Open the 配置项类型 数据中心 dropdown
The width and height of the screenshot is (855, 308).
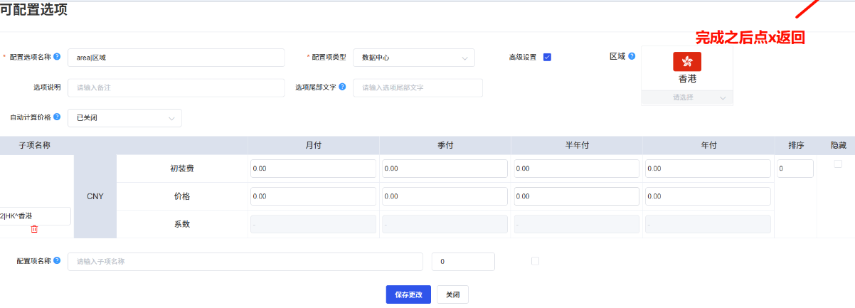[x=414, y=58]
